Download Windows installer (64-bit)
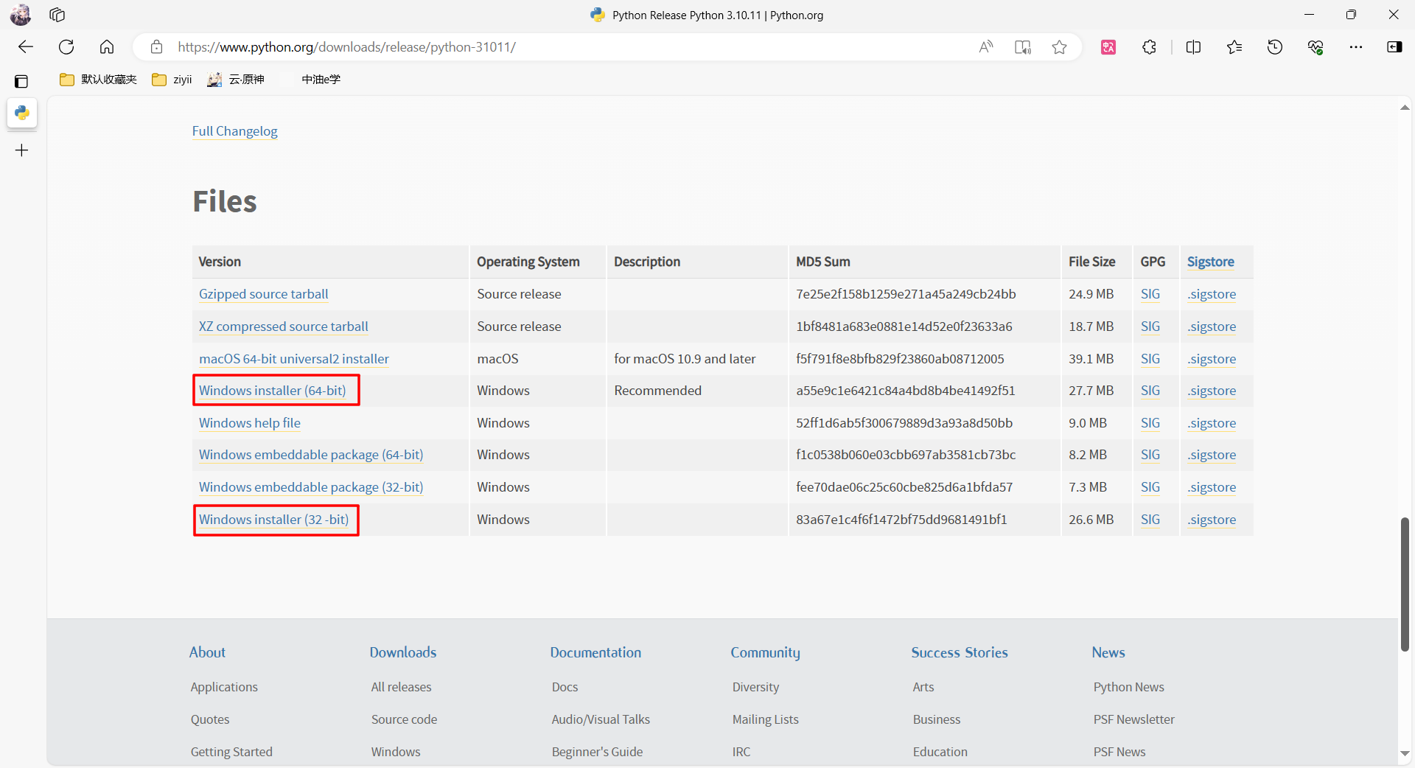Image resolution: width=1415 pixels, height=768 pixels. click(272, 391)
